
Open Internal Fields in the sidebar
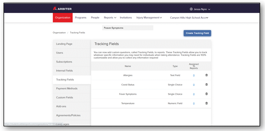point(72,71)
